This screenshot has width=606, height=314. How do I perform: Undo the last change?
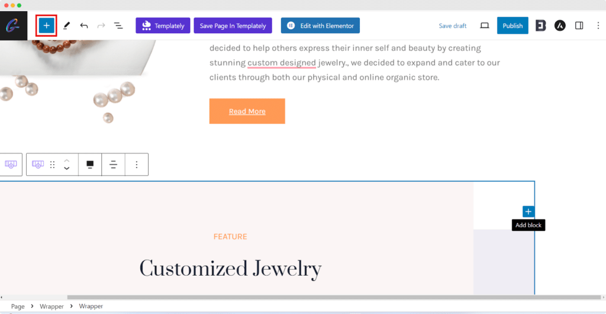coord(84,26)
